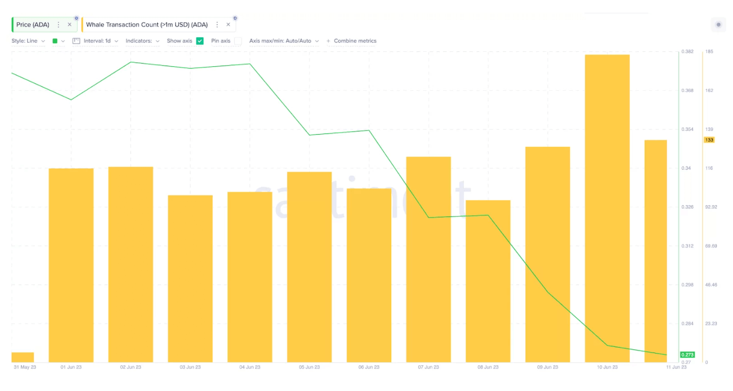Viewport: 733px width, 391px height.
Task: Click the 92.92 count axis value
Action: [x=711, y=207]
